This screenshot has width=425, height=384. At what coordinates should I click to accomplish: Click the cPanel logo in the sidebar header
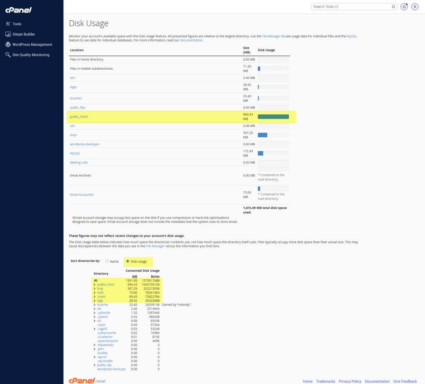pyautogui.click(x=19, y=10)
